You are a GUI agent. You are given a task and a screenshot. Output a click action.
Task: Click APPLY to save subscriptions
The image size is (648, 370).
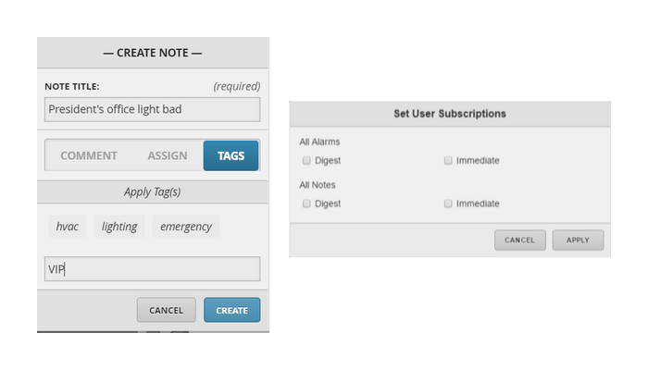tap(578, 240)
